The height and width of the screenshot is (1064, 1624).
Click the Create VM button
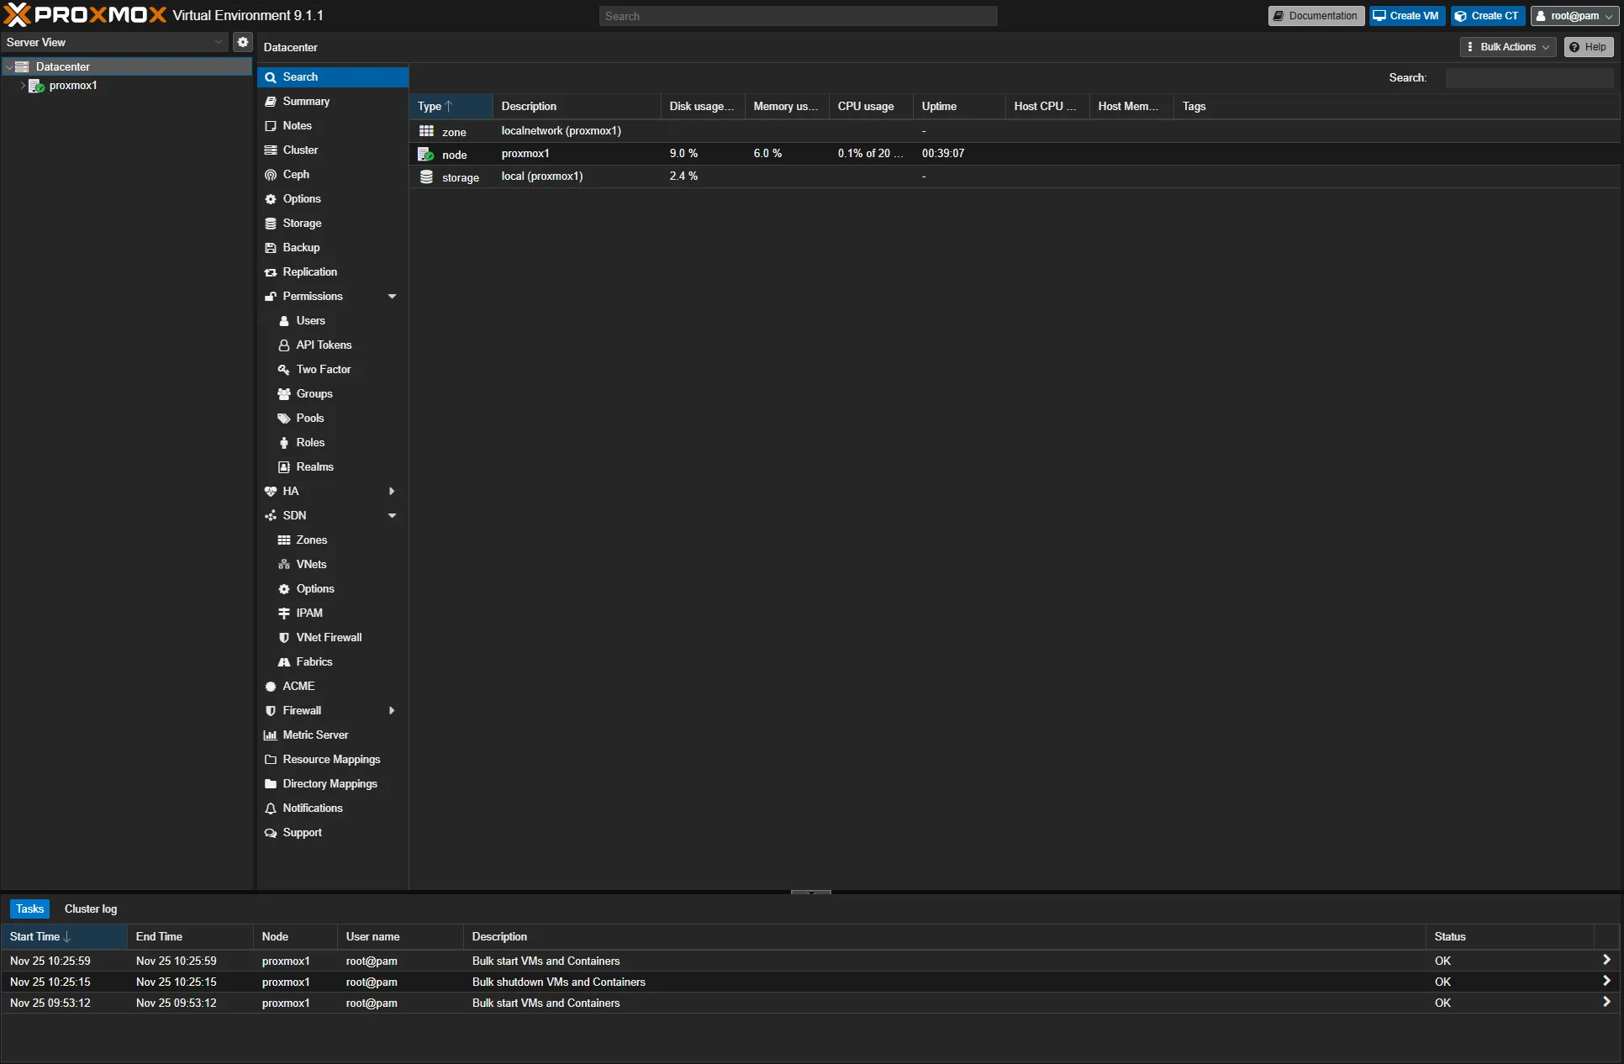[1405, 15]
